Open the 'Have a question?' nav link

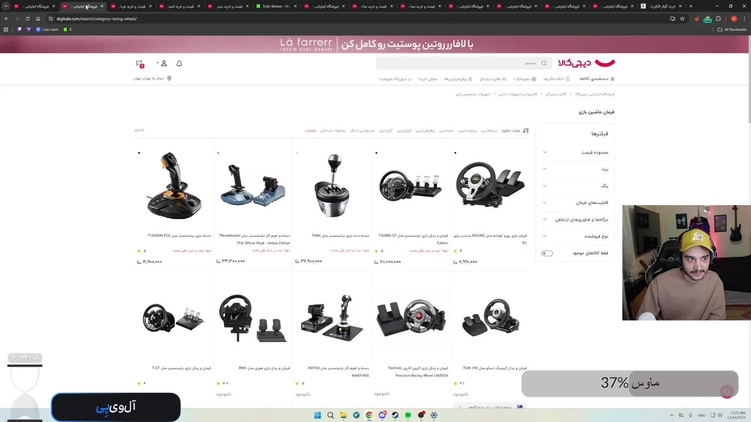427,79
